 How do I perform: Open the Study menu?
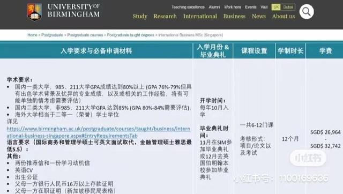(140, 16)
